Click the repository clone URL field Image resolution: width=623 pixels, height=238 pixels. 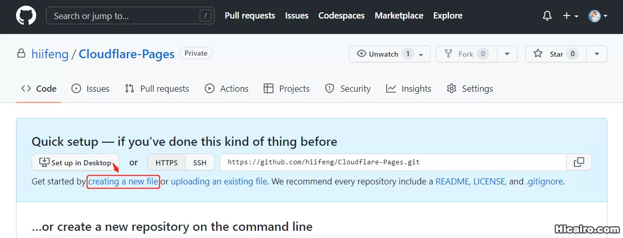393,162
